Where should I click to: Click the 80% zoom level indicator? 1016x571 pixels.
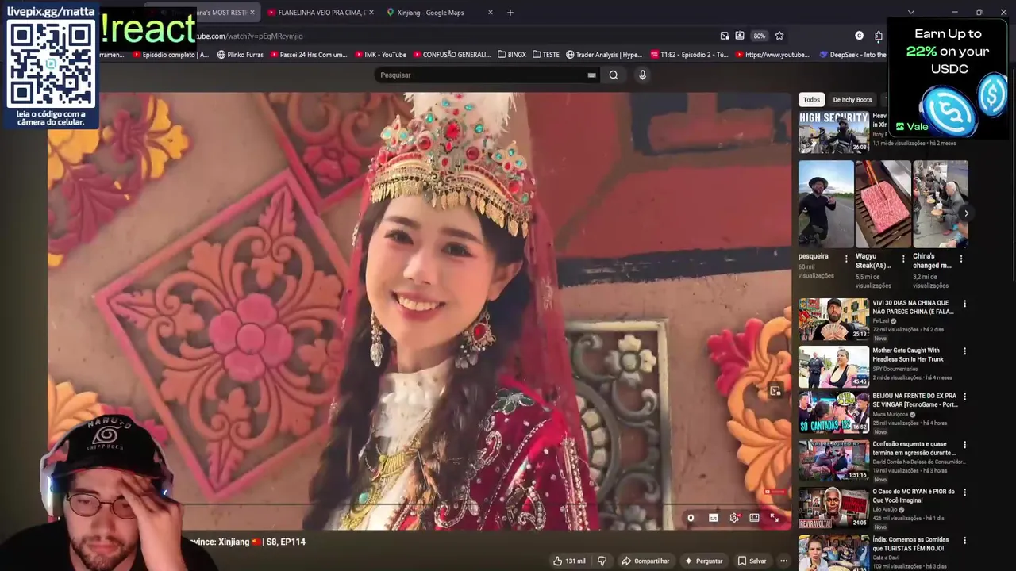[x=760, y=36]
